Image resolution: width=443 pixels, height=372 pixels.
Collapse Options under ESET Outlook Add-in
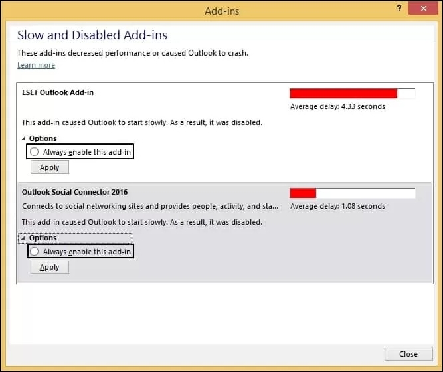[23, 138]
